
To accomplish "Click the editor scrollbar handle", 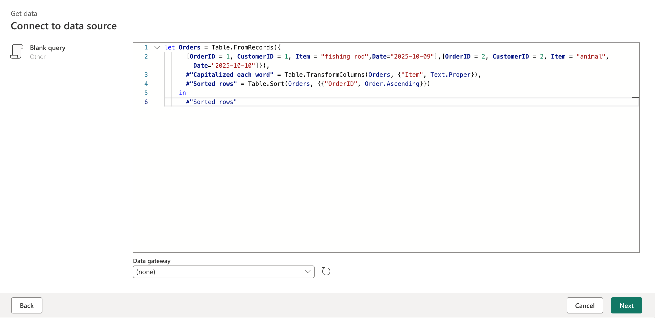I will [x=635, y=97].
